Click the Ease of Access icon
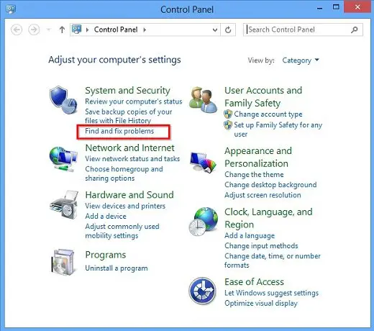The image size is (374, 331). click(202, 291)
